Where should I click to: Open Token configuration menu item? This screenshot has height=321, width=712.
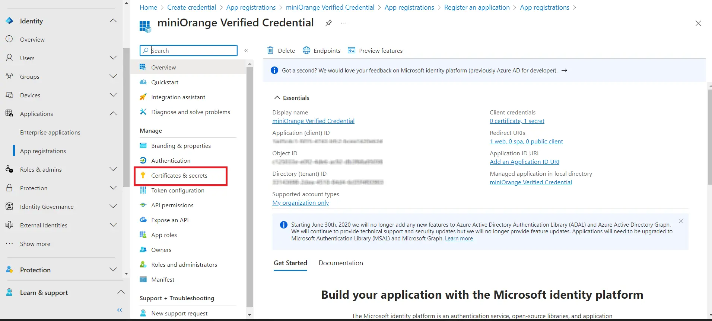178,190
